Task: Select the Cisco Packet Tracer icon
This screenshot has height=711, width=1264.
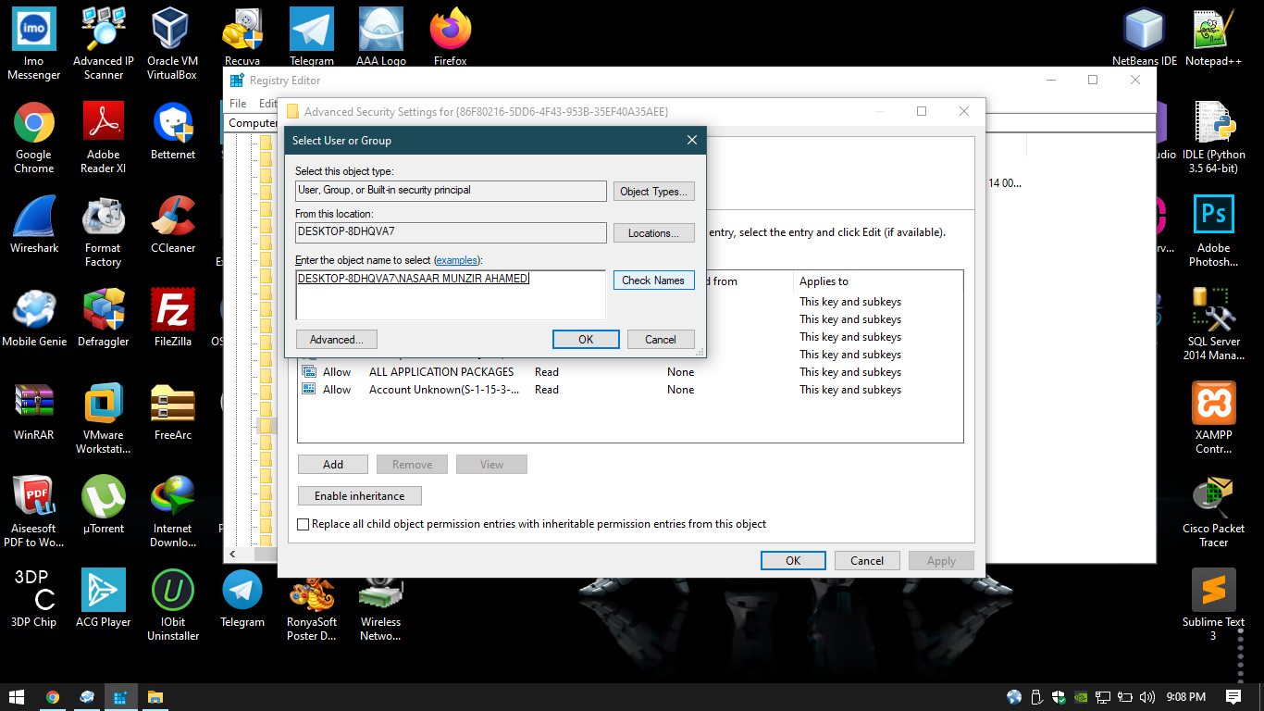Action: point(1213,512)
